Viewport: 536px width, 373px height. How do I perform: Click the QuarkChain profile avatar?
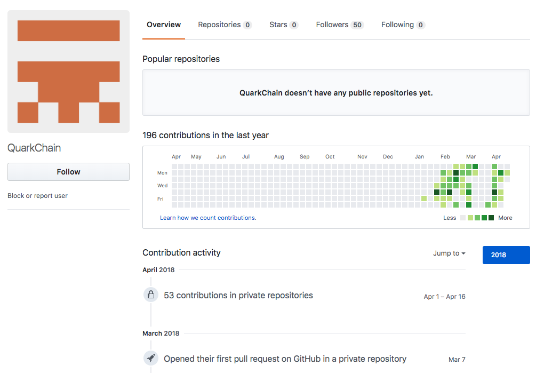(x=68, y=70)
